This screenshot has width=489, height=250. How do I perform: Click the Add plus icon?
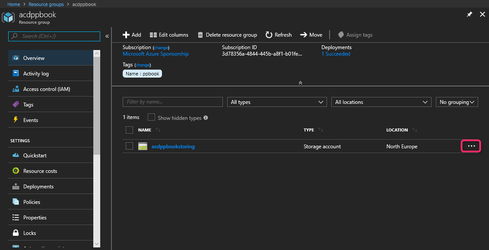click(x=126, y=35)
